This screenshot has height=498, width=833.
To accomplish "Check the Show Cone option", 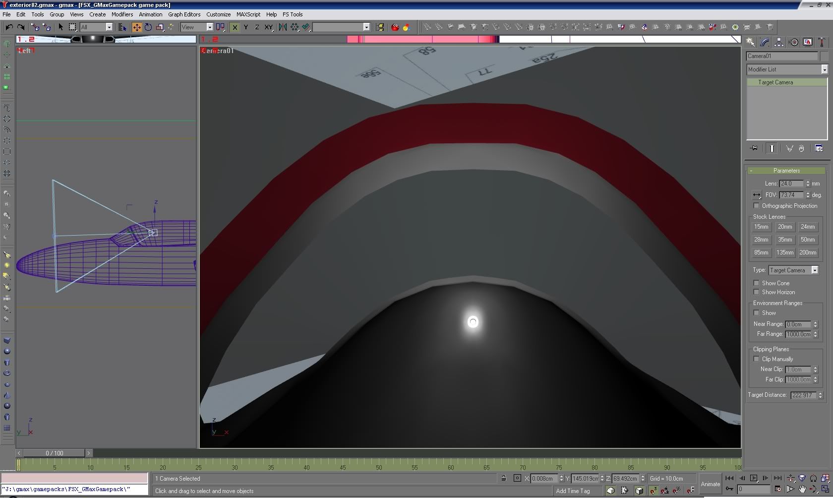I will [756, 283].
